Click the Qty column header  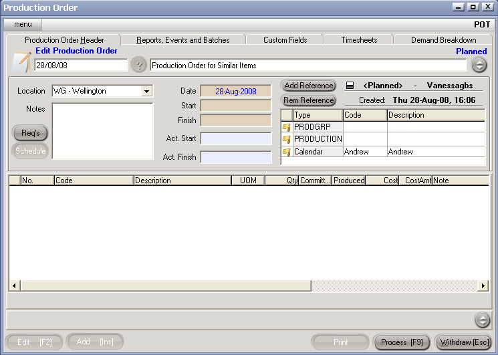click(x=281, y=181)
